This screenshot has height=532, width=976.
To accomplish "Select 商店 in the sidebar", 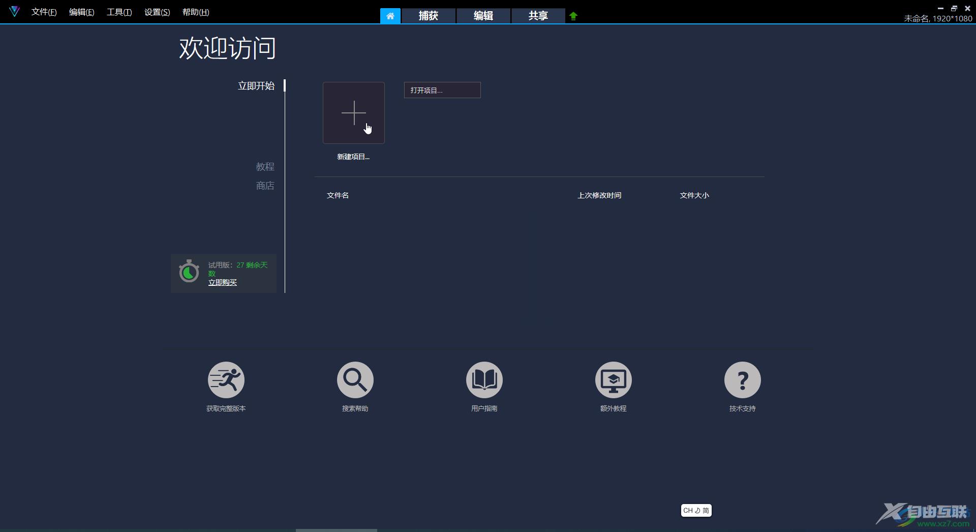I will point(265,186).
